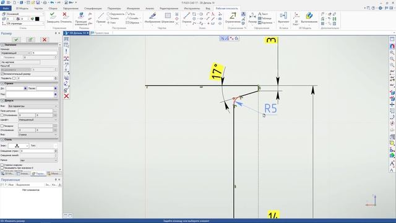This screenshot has width=396, height=223.
Task: Insert Таблица from ribbon
Action: (x=265, y=18)
